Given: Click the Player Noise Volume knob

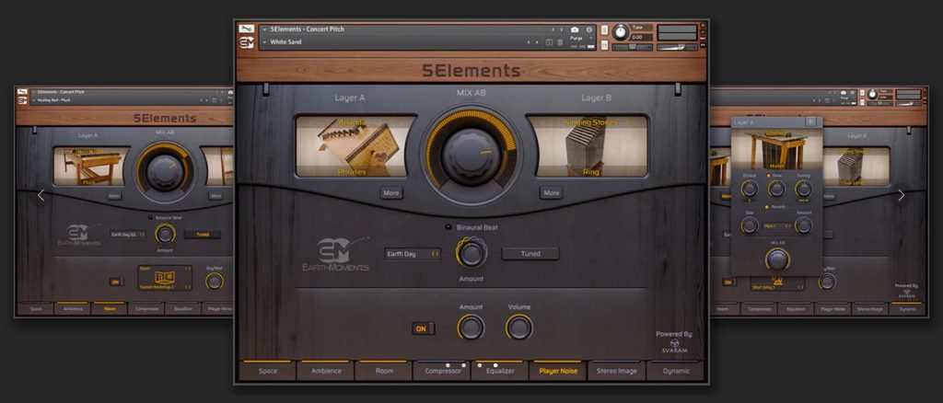Looking at the screenshot, I should 519,328.
